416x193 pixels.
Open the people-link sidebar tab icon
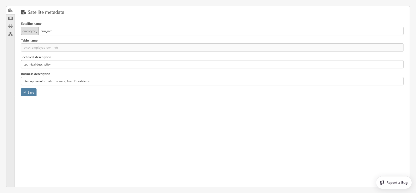(10, 26)
